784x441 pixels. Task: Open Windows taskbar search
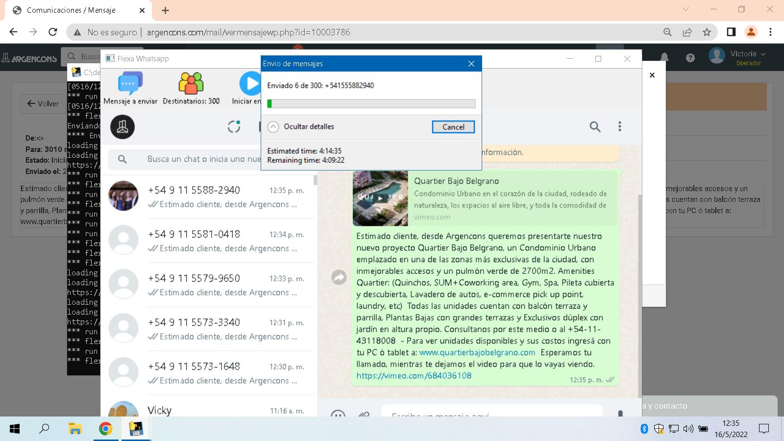(x=44, y=429)
